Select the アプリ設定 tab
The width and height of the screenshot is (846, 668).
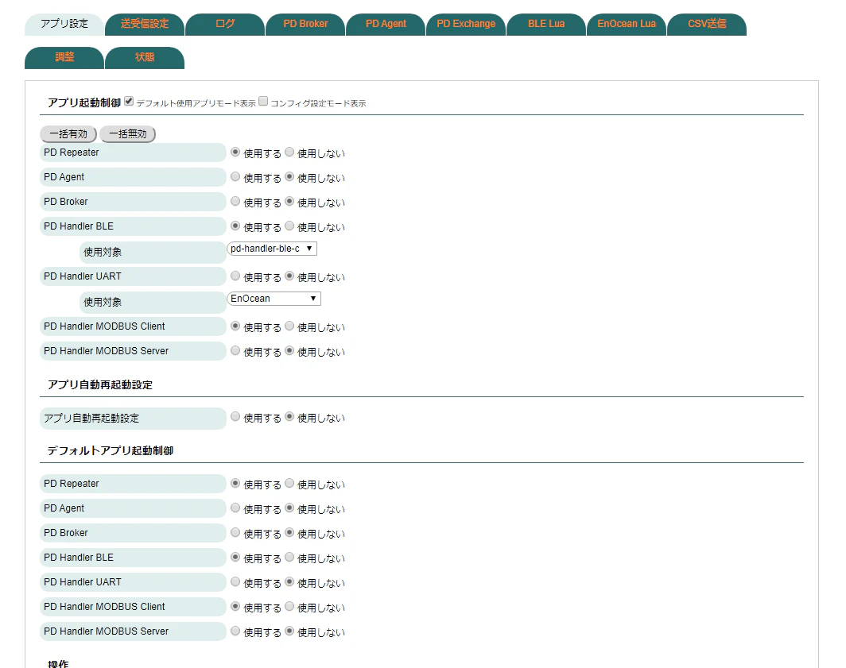(64, 25)
